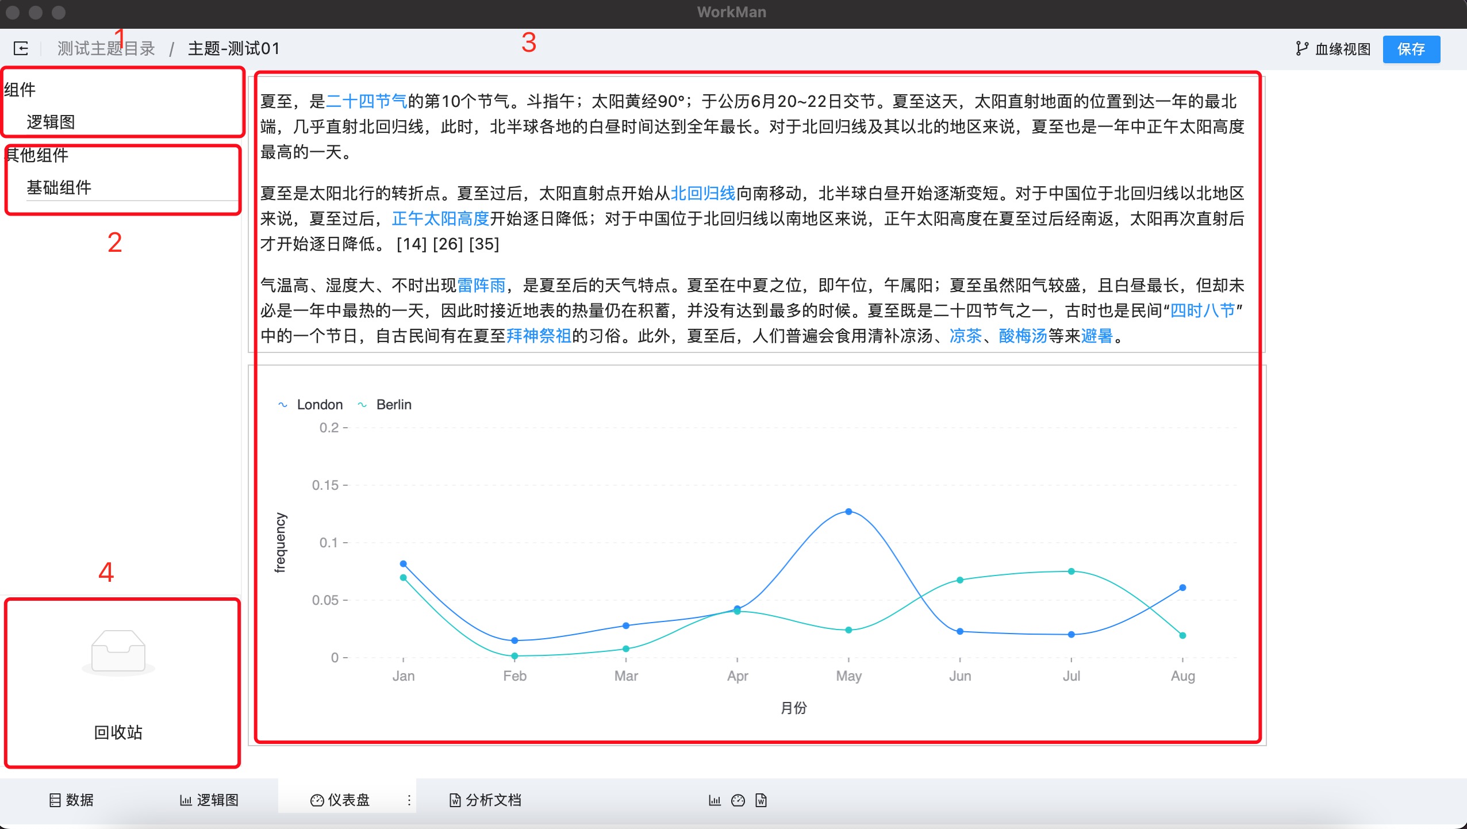Follow the 正午太阳高度 link

(440, 218)
